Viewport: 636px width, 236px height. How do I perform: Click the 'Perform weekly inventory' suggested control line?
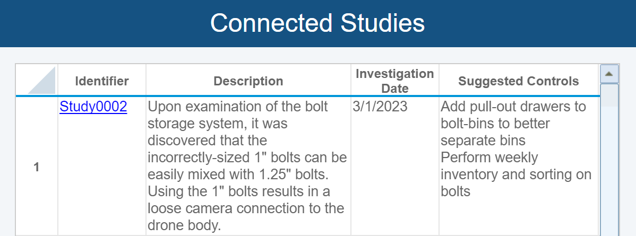coord(489,158)
